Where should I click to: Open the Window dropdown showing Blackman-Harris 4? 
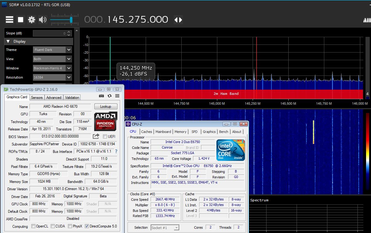53,68
